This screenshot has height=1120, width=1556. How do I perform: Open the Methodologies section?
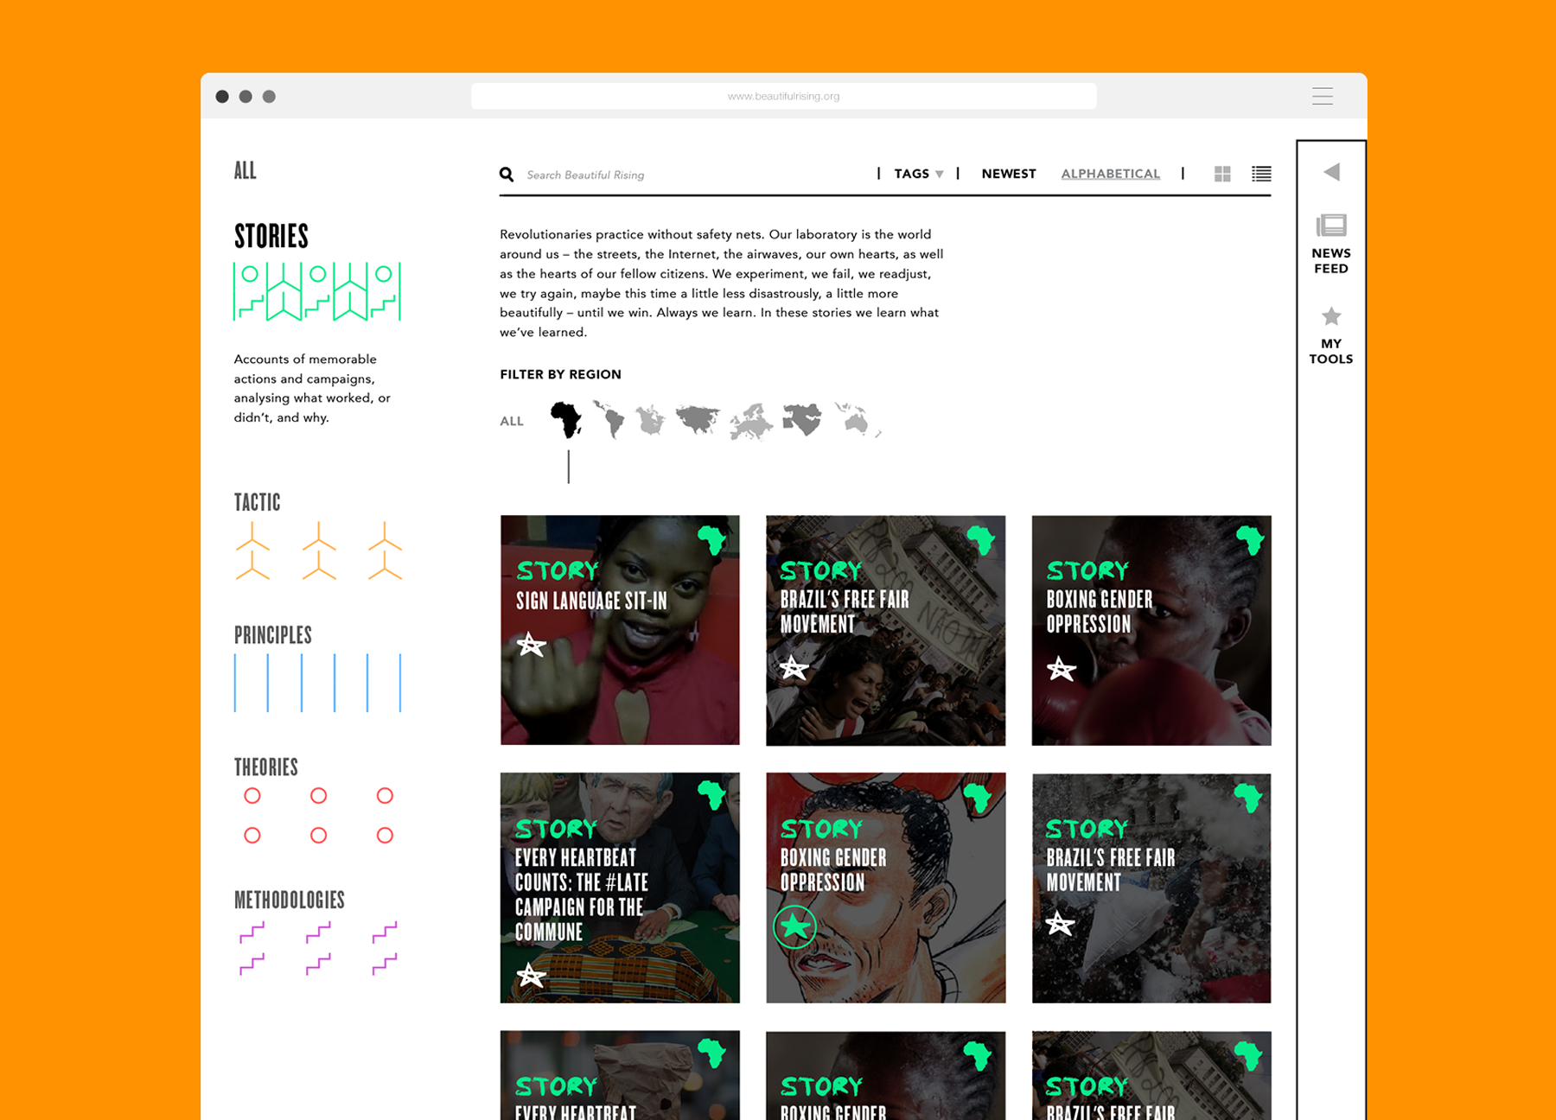(x=290, y=900)
